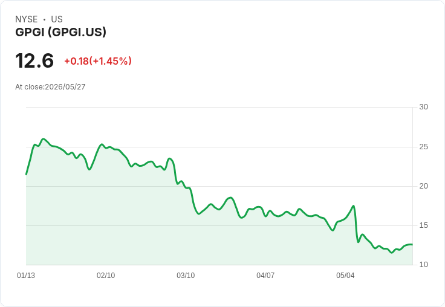
Task: Click the 05/04 date axis label
Action: (345, 276)
